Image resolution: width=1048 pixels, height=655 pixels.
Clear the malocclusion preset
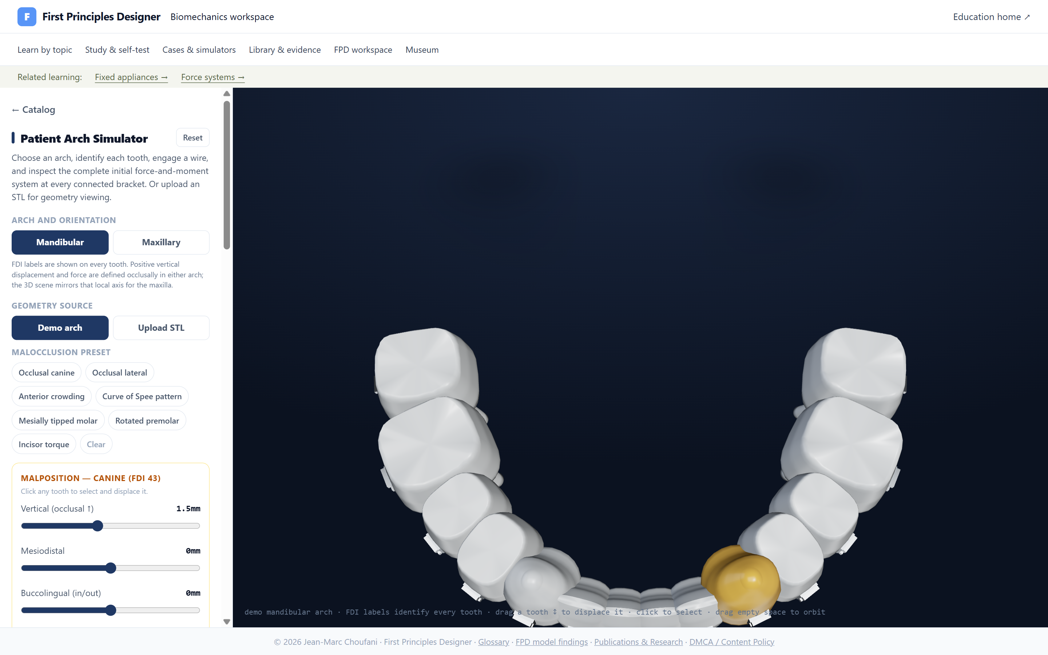[x=96, y=444]
